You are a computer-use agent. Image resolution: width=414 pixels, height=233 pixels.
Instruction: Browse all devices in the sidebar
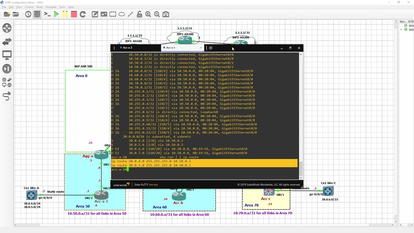(7, 83)
